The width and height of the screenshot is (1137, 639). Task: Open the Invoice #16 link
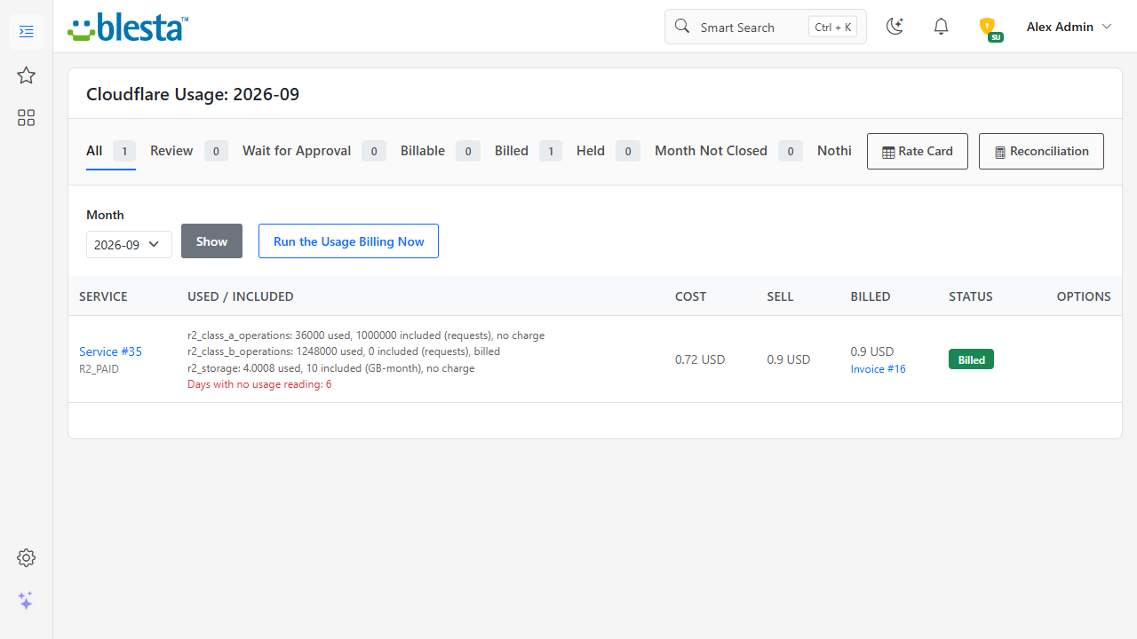[x=878, y=369]
